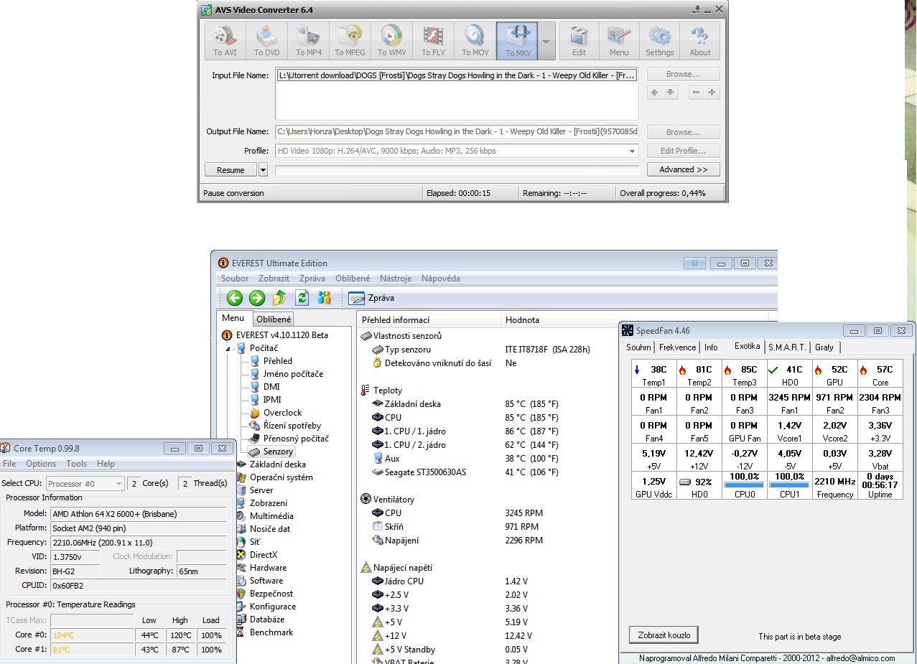
Task: Click the CPU1 usage bar in SpeedFan
Action: click(x=790, y=485)
